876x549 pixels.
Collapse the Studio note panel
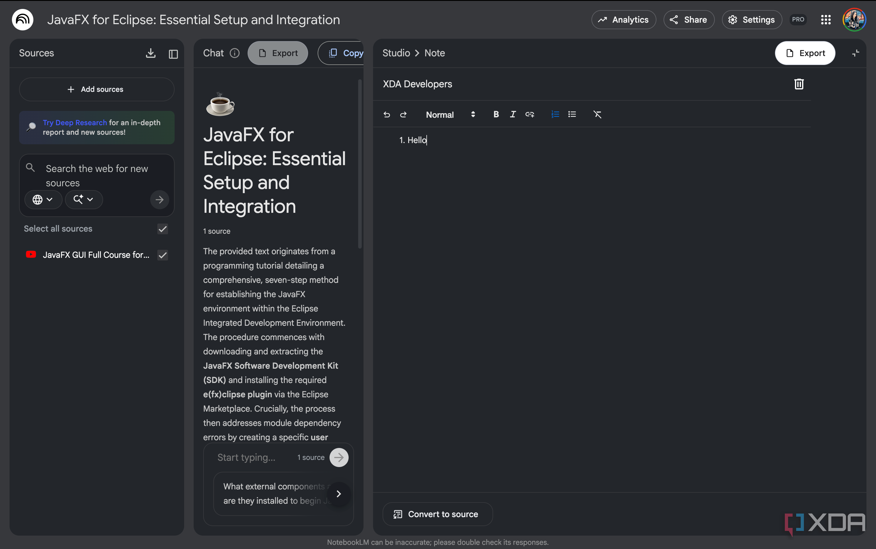pos(855,53)
